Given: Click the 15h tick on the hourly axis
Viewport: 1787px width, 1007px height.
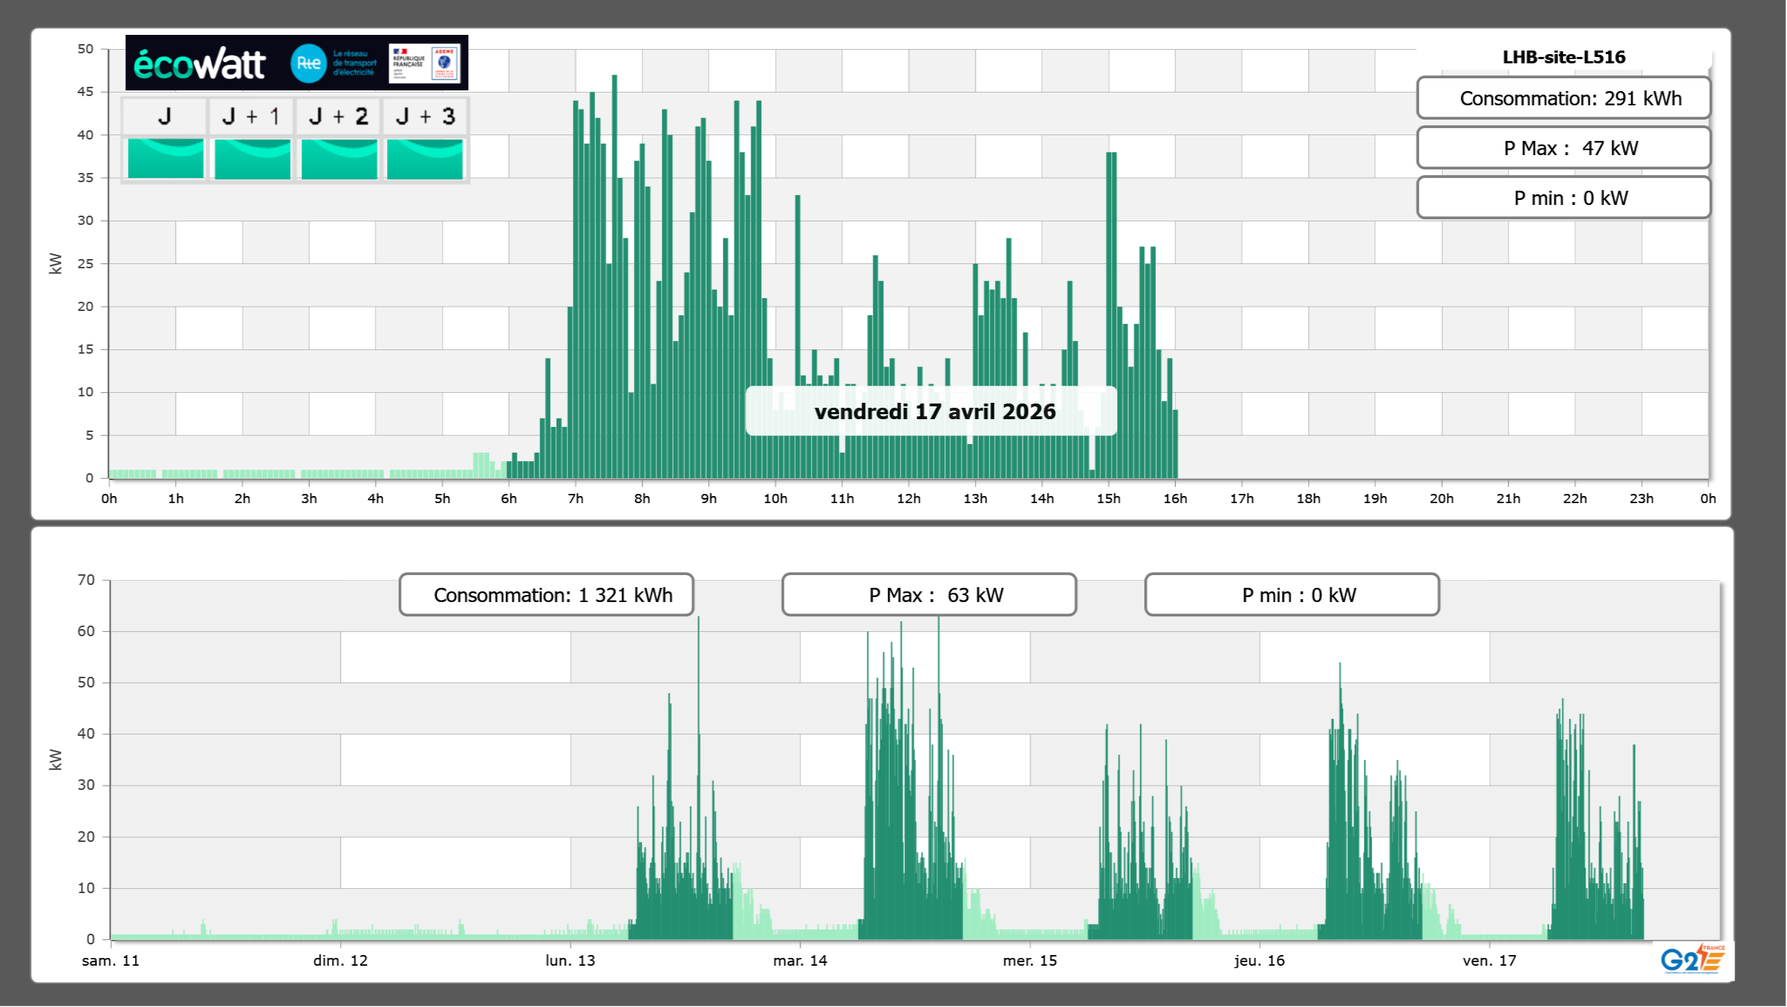Looking at the screenshot, I should point(1108,499).
